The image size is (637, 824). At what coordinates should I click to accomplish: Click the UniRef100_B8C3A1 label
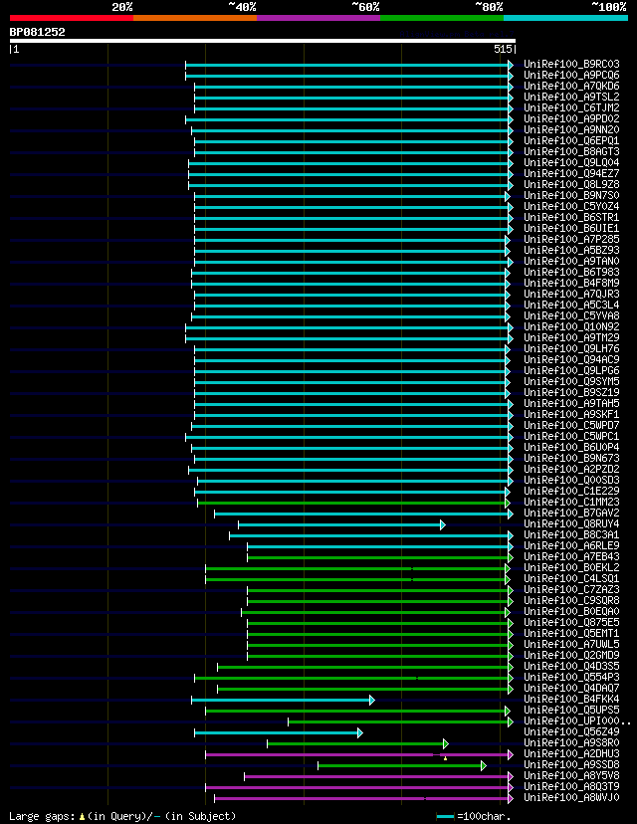pyautogui.click(x=571, y=535)
